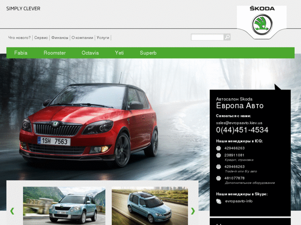Click the search magnifier button
The image size is (301, 225).
(227, 37)
